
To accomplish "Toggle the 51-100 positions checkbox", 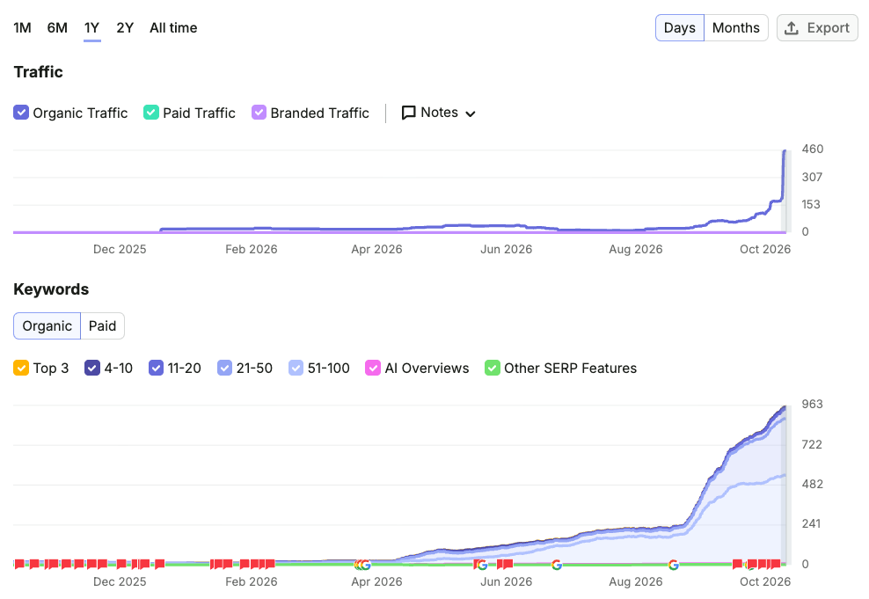I will tap(296, 368).
